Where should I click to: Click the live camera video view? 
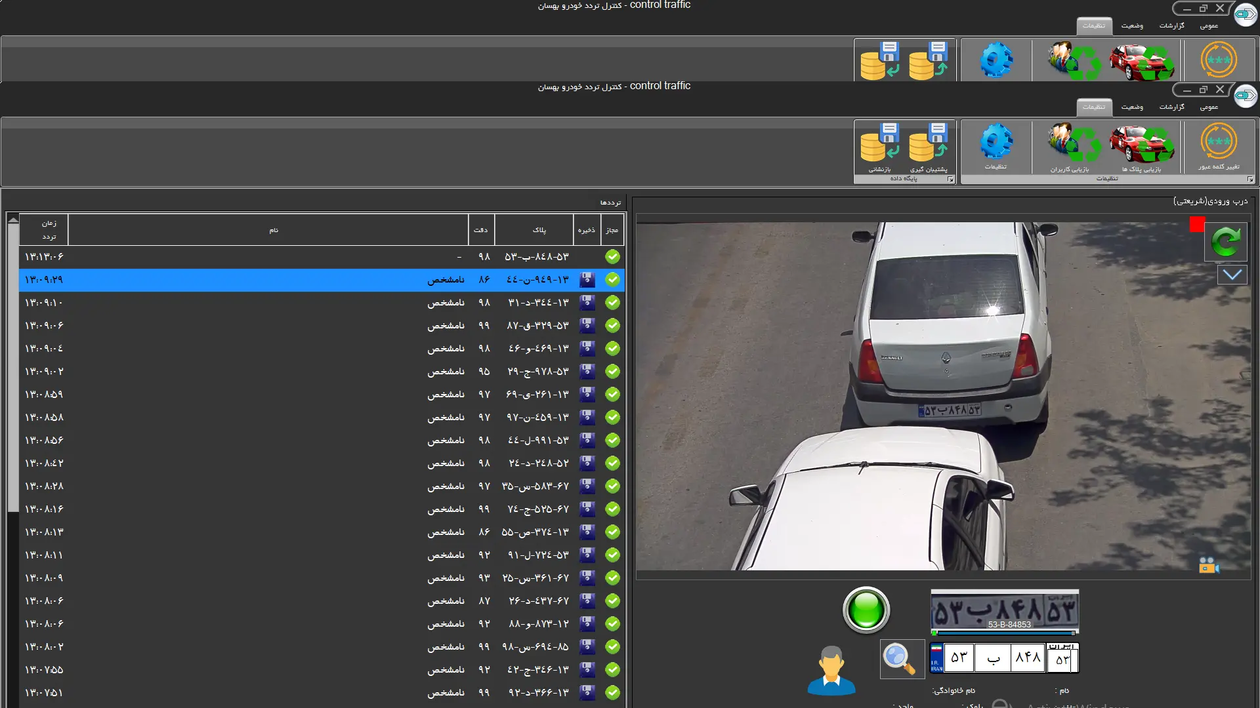(944, 396)
